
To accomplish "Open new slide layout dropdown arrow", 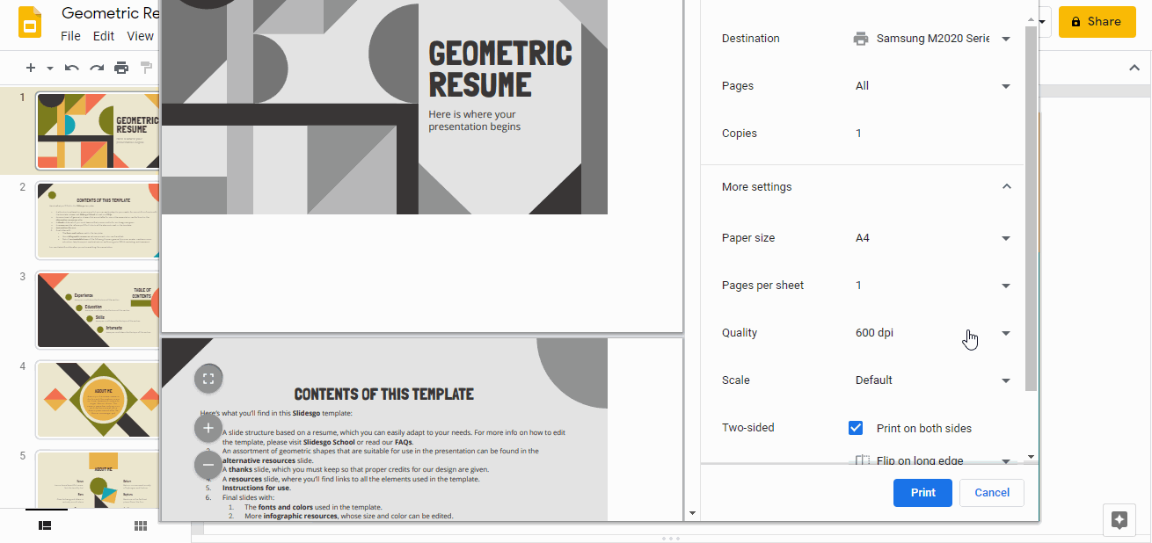I will point(49,68).
